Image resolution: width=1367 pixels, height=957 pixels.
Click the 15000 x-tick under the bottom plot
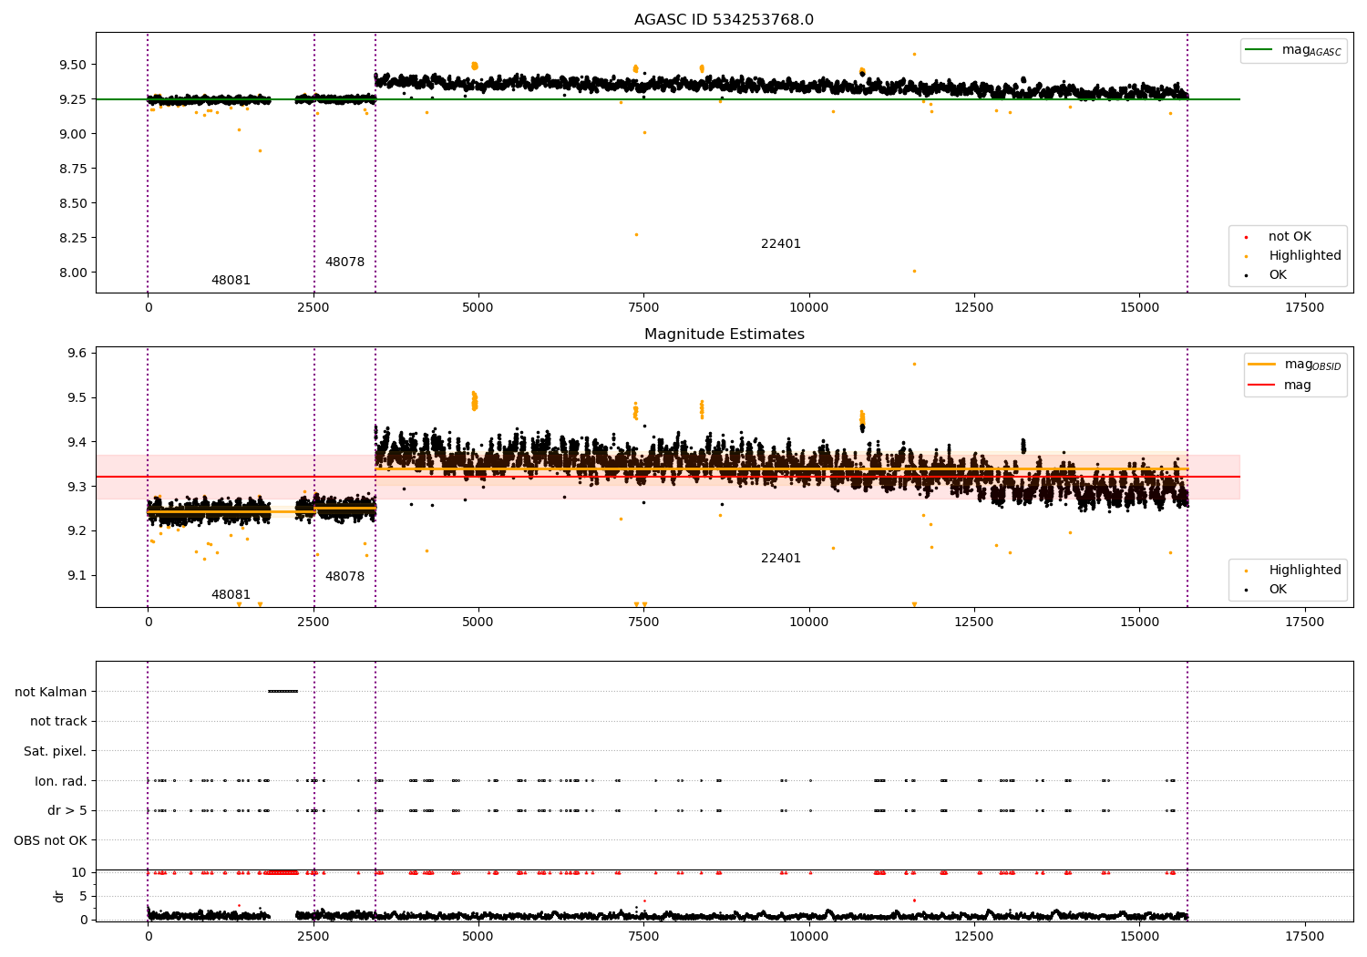click(x=1139, y=937)
